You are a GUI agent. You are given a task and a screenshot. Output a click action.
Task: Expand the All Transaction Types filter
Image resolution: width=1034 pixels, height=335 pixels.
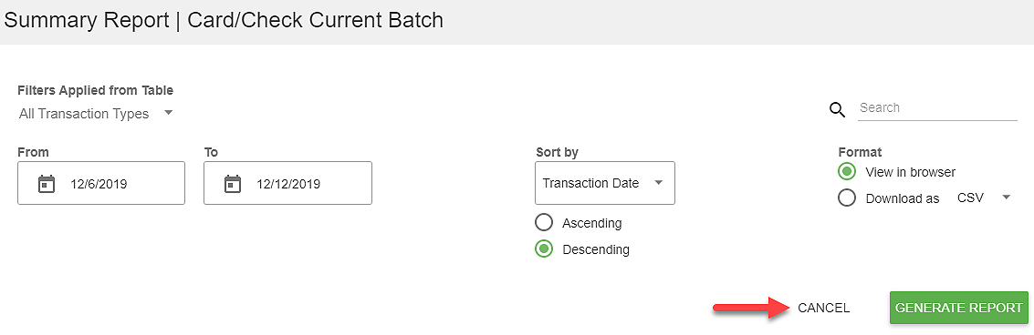(96, 114)
